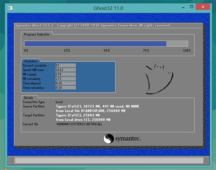Close the Ghost32 11.0 window
Image resolution: width=216 pixels, height=170 pixels.
[x=203, y=7]
